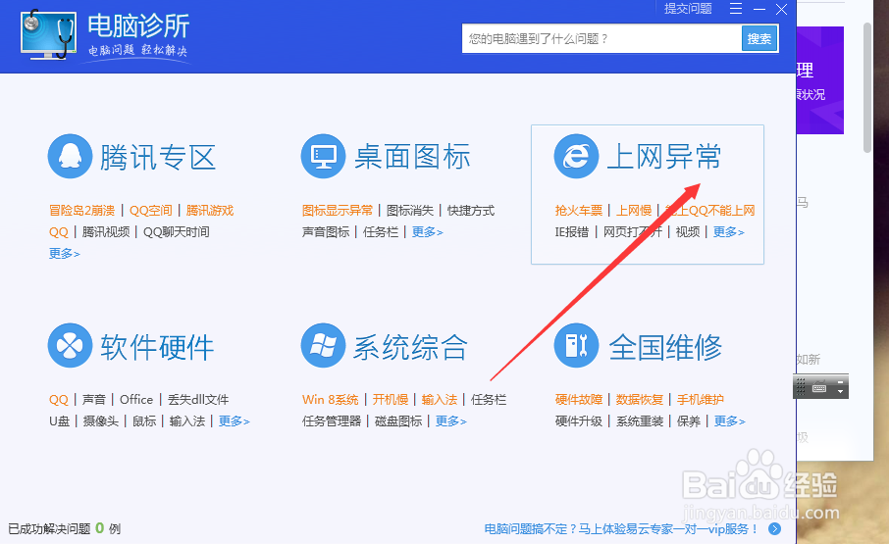Click the keyboard icon on input method bar
This screenshot has width=889, height=544.
tap(819, 388)
